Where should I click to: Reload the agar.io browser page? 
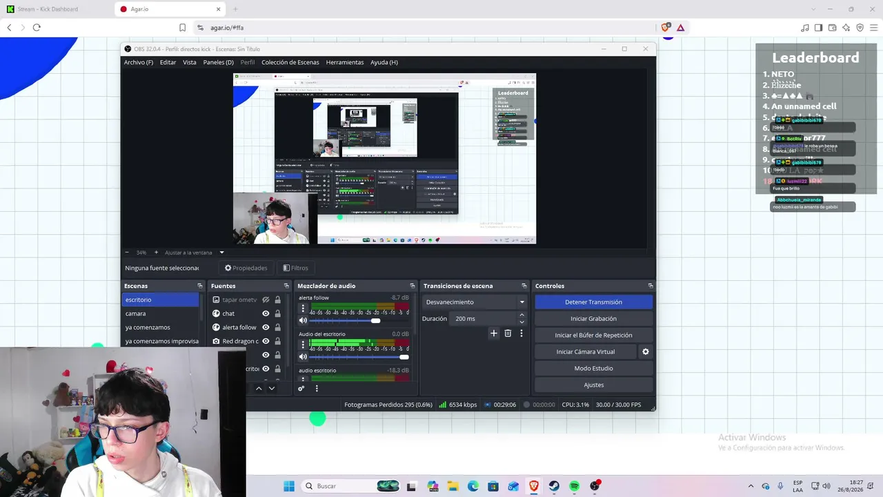[x=37, y=28]
